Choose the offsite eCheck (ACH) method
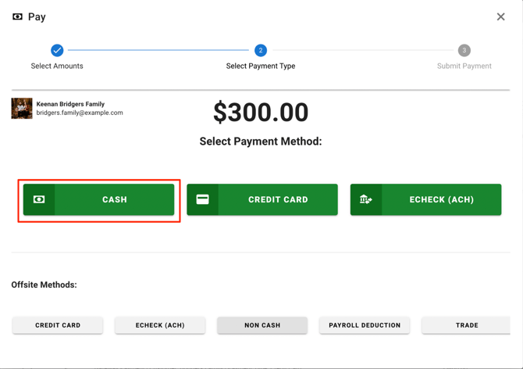 click(x=160, y=325)
